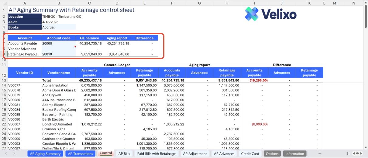Click the Retainage Payable code 20010
Image resolution: width=368 pixels, height=158 pixels.
pyautogui.click(x=59, y=54)
